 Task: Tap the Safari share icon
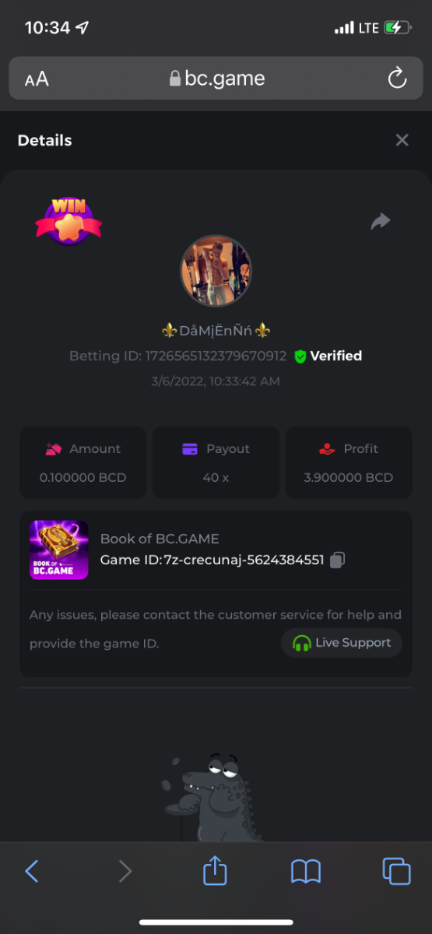coord(215,870)
